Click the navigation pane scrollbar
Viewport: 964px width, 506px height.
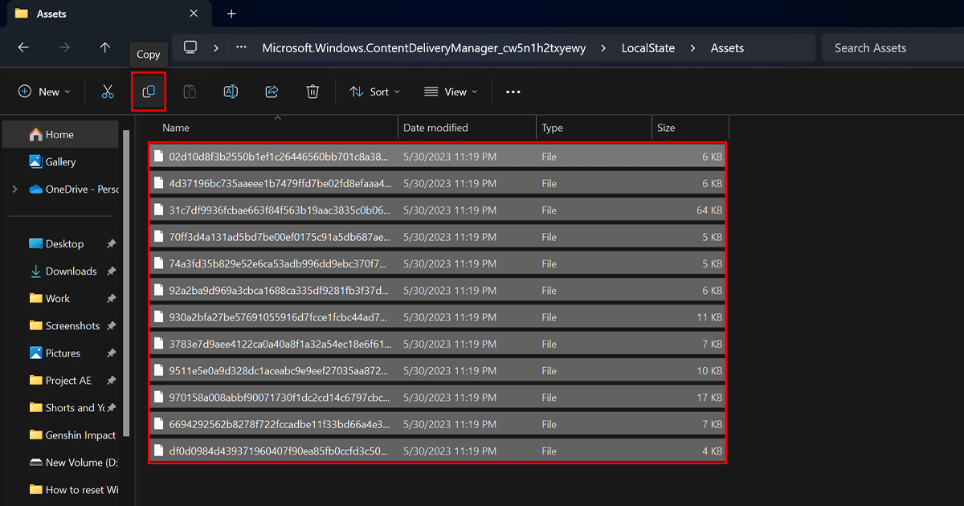(126, 281)
